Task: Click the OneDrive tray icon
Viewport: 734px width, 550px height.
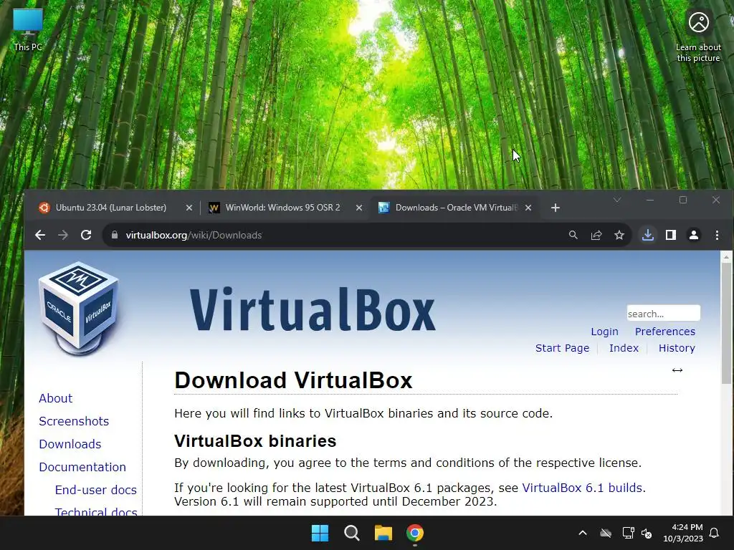Action: [606, 533]
